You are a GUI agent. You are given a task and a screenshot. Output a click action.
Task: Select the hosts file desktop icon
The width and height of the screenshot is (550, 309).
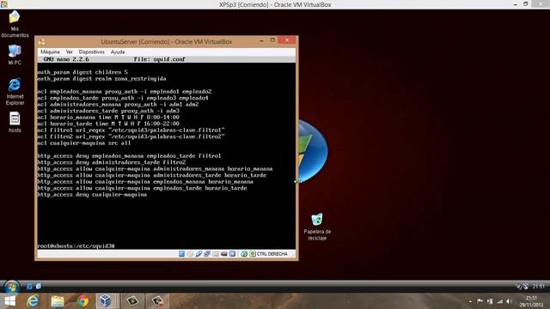coord(15,122)
